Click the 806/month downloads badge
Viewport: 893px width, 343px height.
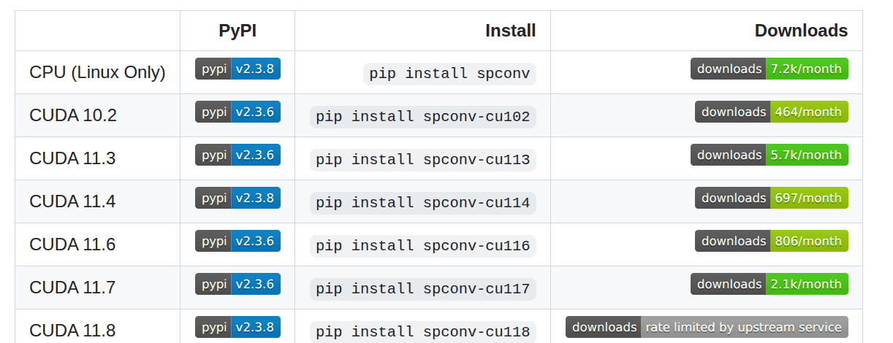pos(771,242)
